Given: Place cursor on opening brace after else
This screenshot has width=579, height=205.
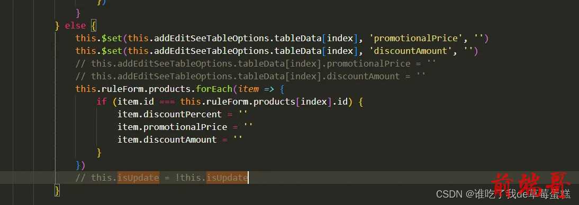Looking at the screenshot, I should (x=94, y=26).
